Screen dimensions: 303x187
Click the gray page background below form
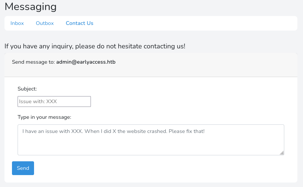pos(150,185)
